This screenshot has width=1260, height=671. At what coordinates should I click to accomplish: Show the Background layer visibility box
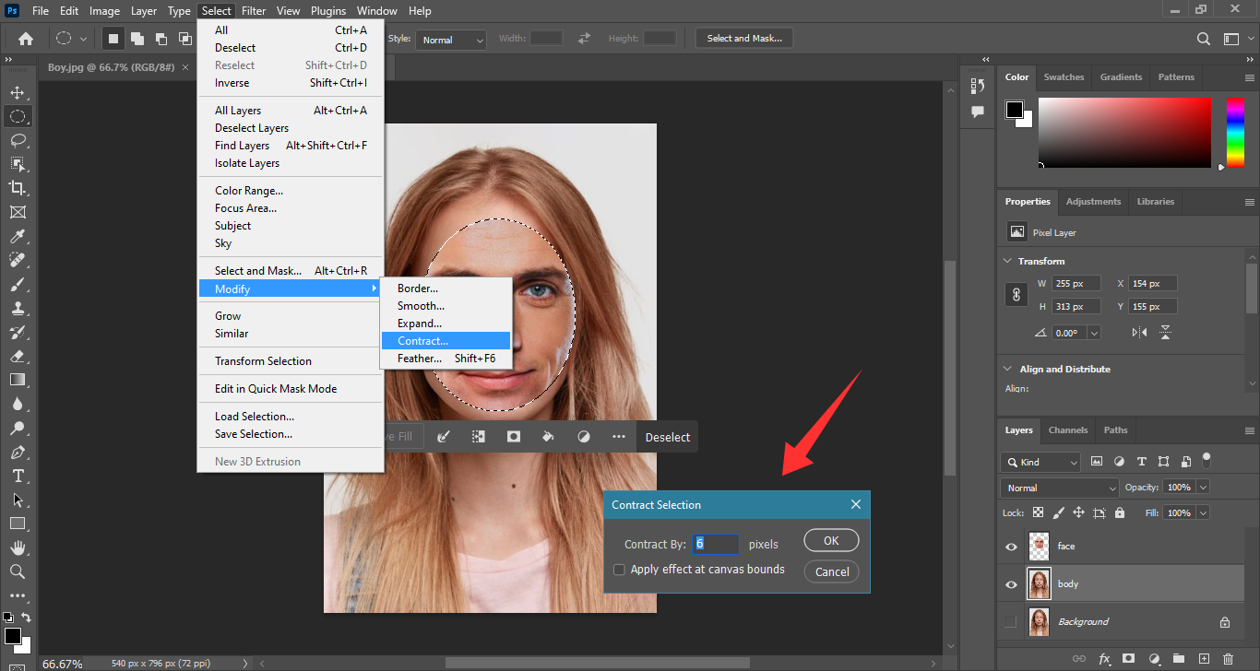point(1011,622)
